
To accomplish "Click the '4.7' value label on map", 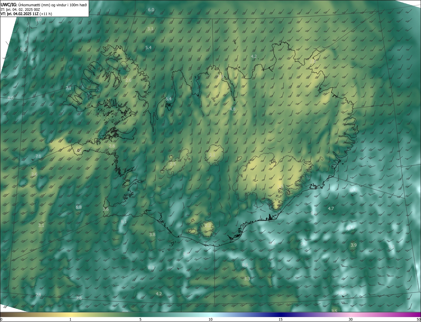I will (331, 209).
